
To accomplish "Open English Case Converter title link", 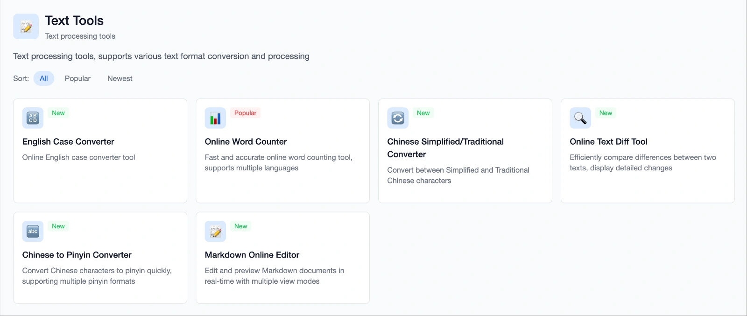I will point(68,141).
